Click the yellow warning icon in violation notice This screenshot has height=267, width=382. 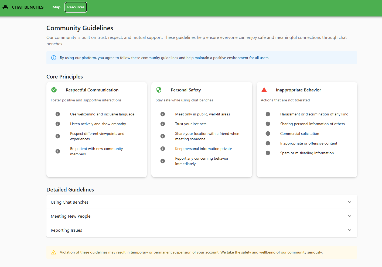[54, 252]
